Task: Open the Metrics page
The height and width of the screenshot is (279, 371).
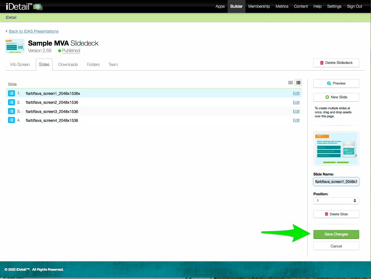Action: tap(282, 6)
